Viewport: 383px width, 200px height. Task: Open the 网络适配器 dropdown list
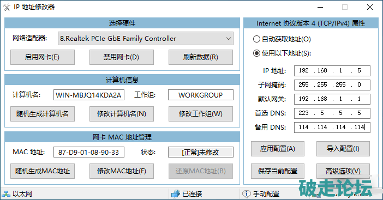pos(146,39)
